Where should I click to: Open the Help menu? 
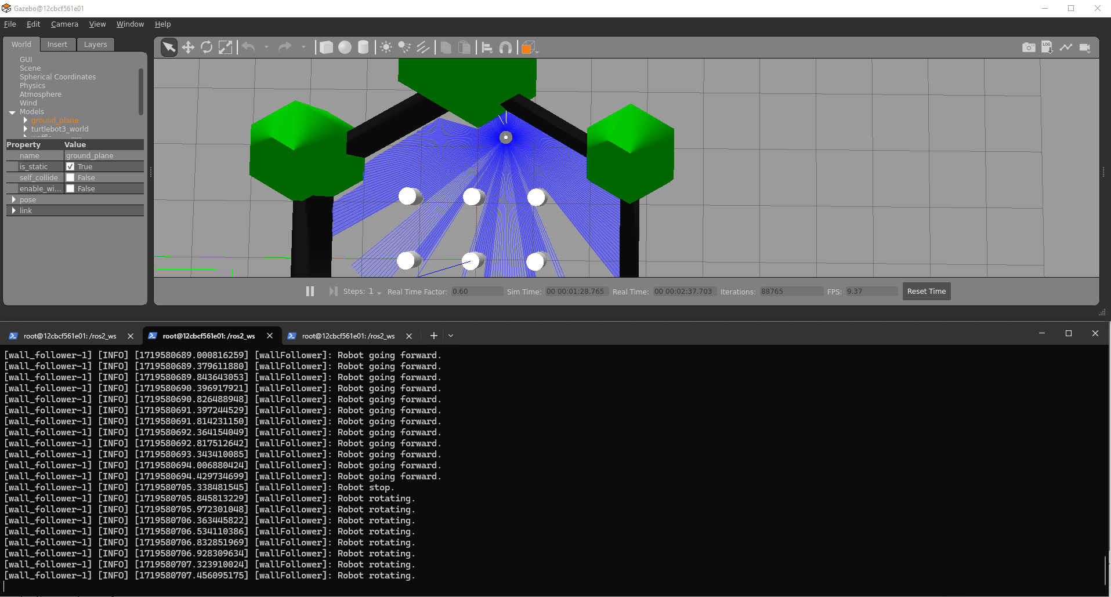(162, 24)
